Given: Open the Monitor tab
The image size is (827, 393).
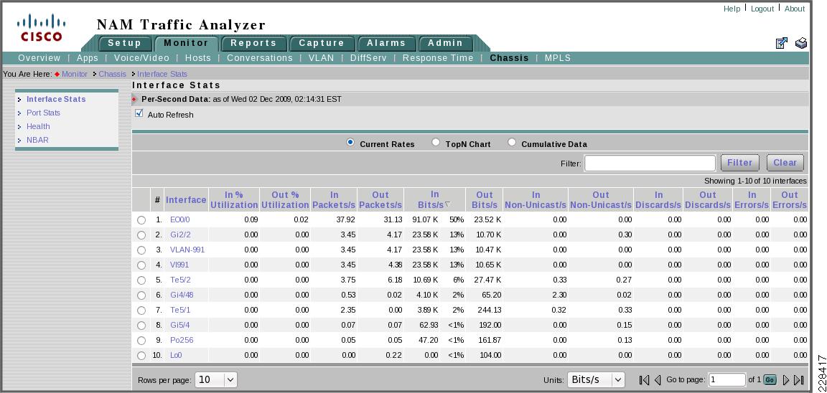Looking at the screenshot, I should tap(186, 43).
